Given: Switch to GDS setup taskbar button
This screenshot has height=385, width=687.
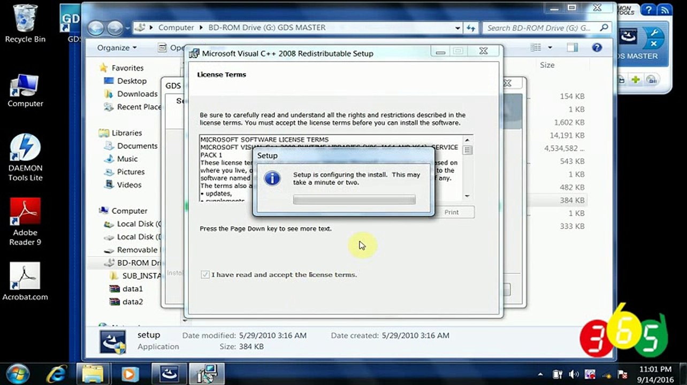Looking at the screenshot, I should [169, 374].
